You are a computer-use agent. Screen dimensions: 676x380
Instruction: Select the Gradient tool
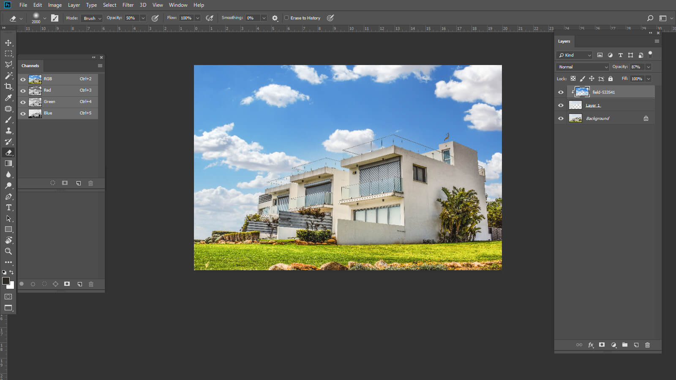click(x=8, y=163)
